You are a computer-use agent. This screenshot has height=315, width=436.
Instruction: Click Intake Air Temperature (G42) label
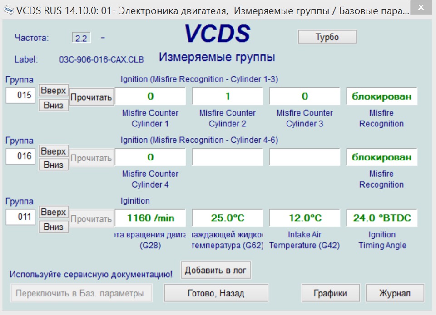[x=304, y=240]
